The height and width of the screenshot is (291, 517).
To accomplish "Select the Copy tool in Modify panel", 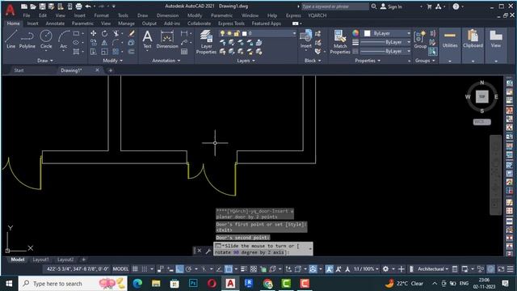I will 94,43.
